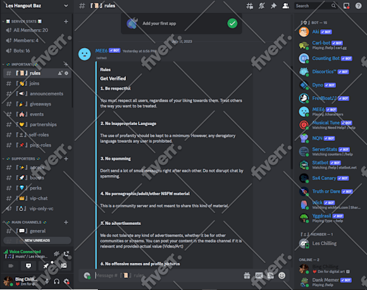Edit rules channel settings gear

pyautogui.click(x=66, y=73)
